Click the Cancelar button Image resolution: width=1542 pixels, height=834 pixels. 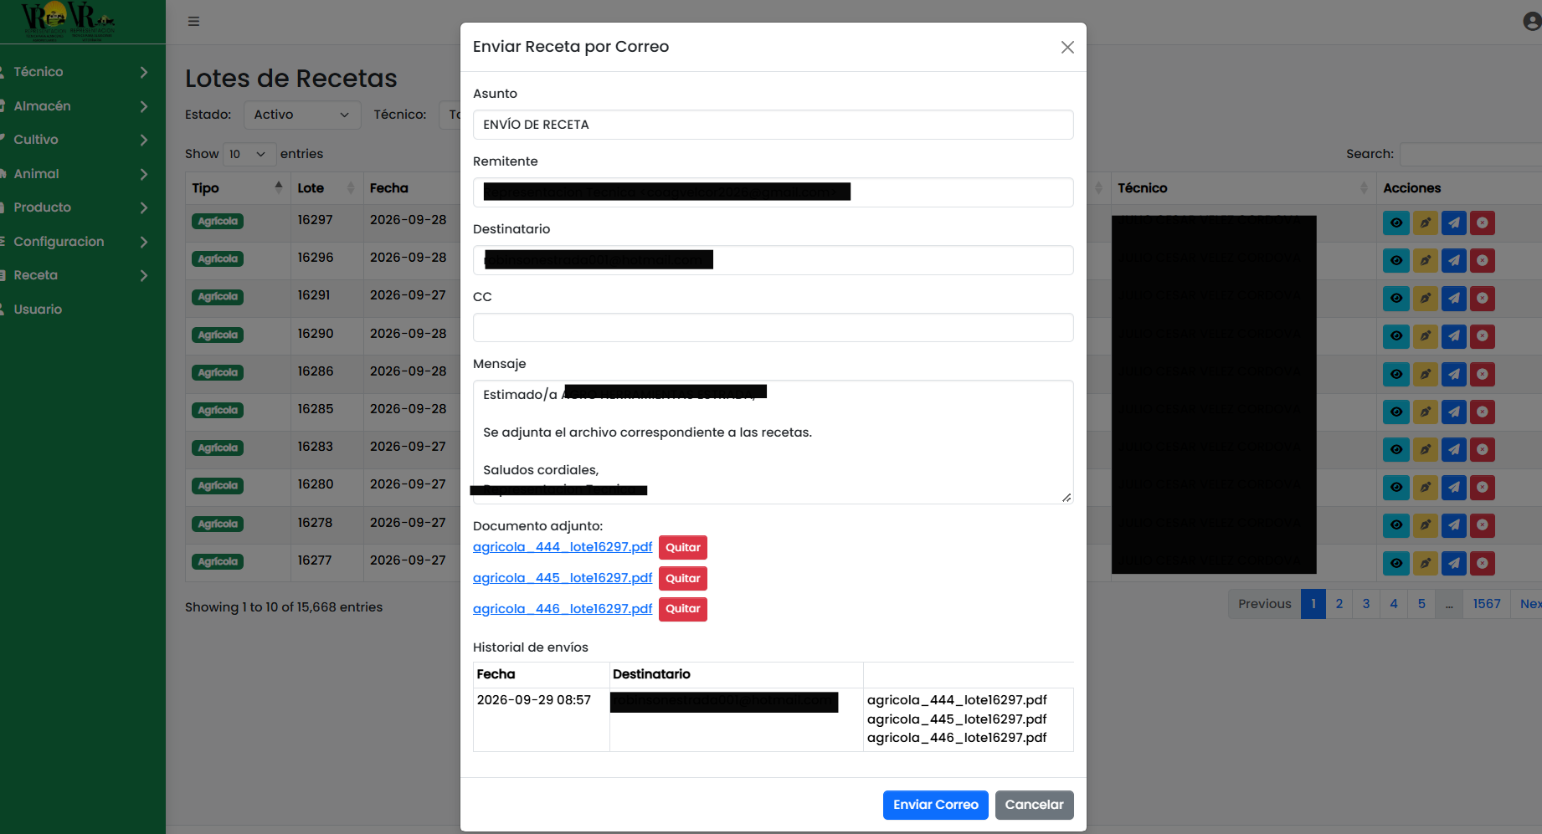1034,805
